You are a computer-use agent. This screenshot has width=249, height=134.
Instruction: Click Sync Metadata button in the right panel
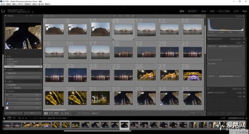click(x=216, y=113)
